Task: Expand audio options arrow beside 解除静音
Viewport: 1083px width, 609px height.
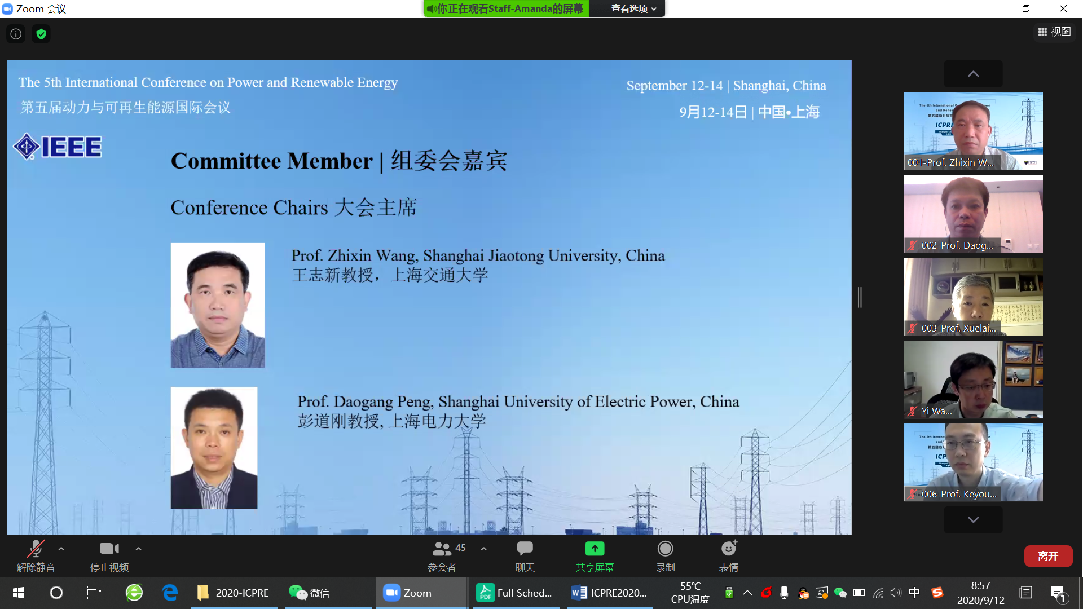Action: click(61, 549)
